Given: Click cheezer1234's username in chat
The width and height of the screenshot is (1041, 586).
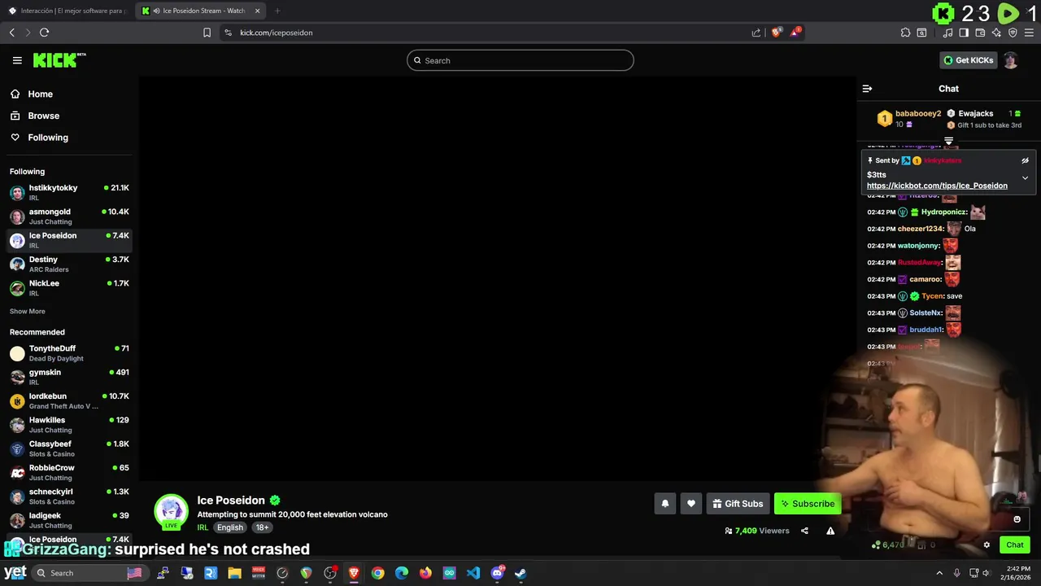Looking at the screenshot, I should (921, 229).
